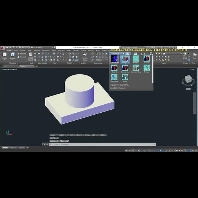Apply Shades of Gray visual style
The image size is (198, 198).
coord(136,69)
